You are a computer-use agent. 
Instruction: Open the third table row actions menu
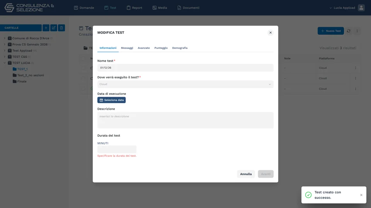[356, 89]
